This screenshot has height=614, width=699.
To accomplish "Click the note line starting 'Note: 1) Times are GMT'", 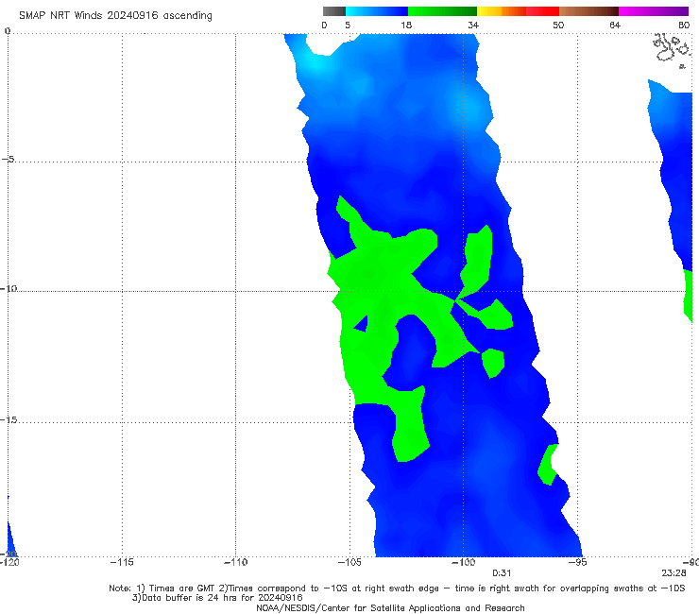I will pyautogui.click(x=397, y=588).
